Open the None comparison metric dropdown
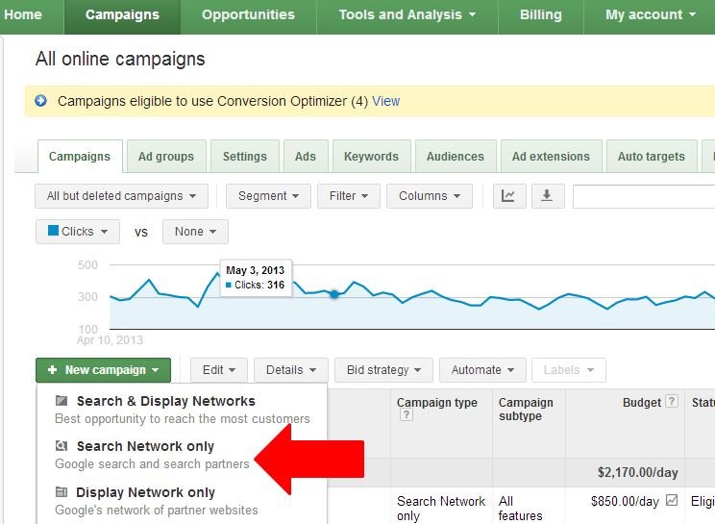715x524 pixels. click(195, 232)
